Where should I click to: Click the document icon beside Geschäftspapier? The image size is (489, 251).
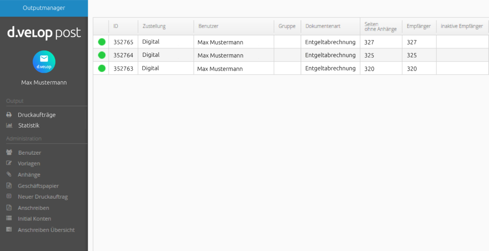(x=9, y=186)
